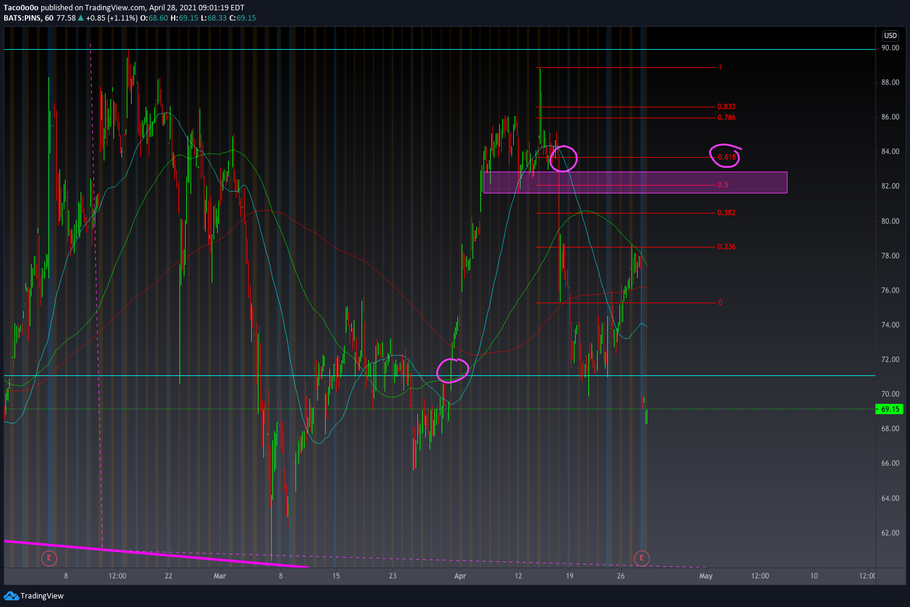Click the +0.85 (+1.11%) change value
The width and height of the screenshot is (910, 607).
pyautogui.click(x=112, y=18)
